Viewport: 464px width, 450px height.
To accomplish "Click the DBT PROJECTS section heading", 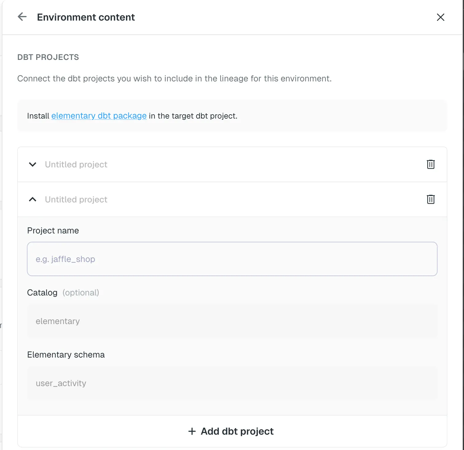I will point(48,57).
